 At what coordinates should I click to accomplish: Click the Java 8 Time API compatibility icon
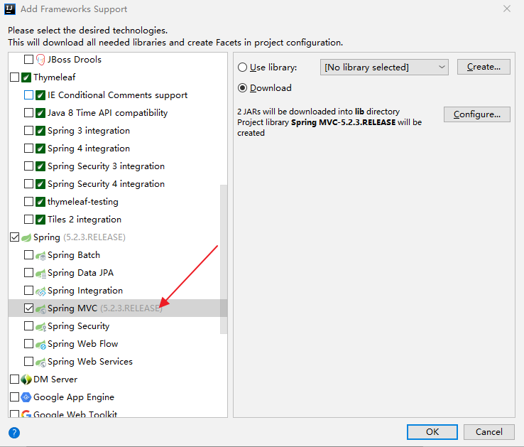pyautogui.click(x=40, y=113)
